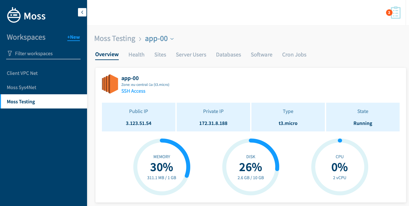Click the orange notification badge showing 2
The width and height of the screenshot is (409, 206).
(x=389, y=13)
